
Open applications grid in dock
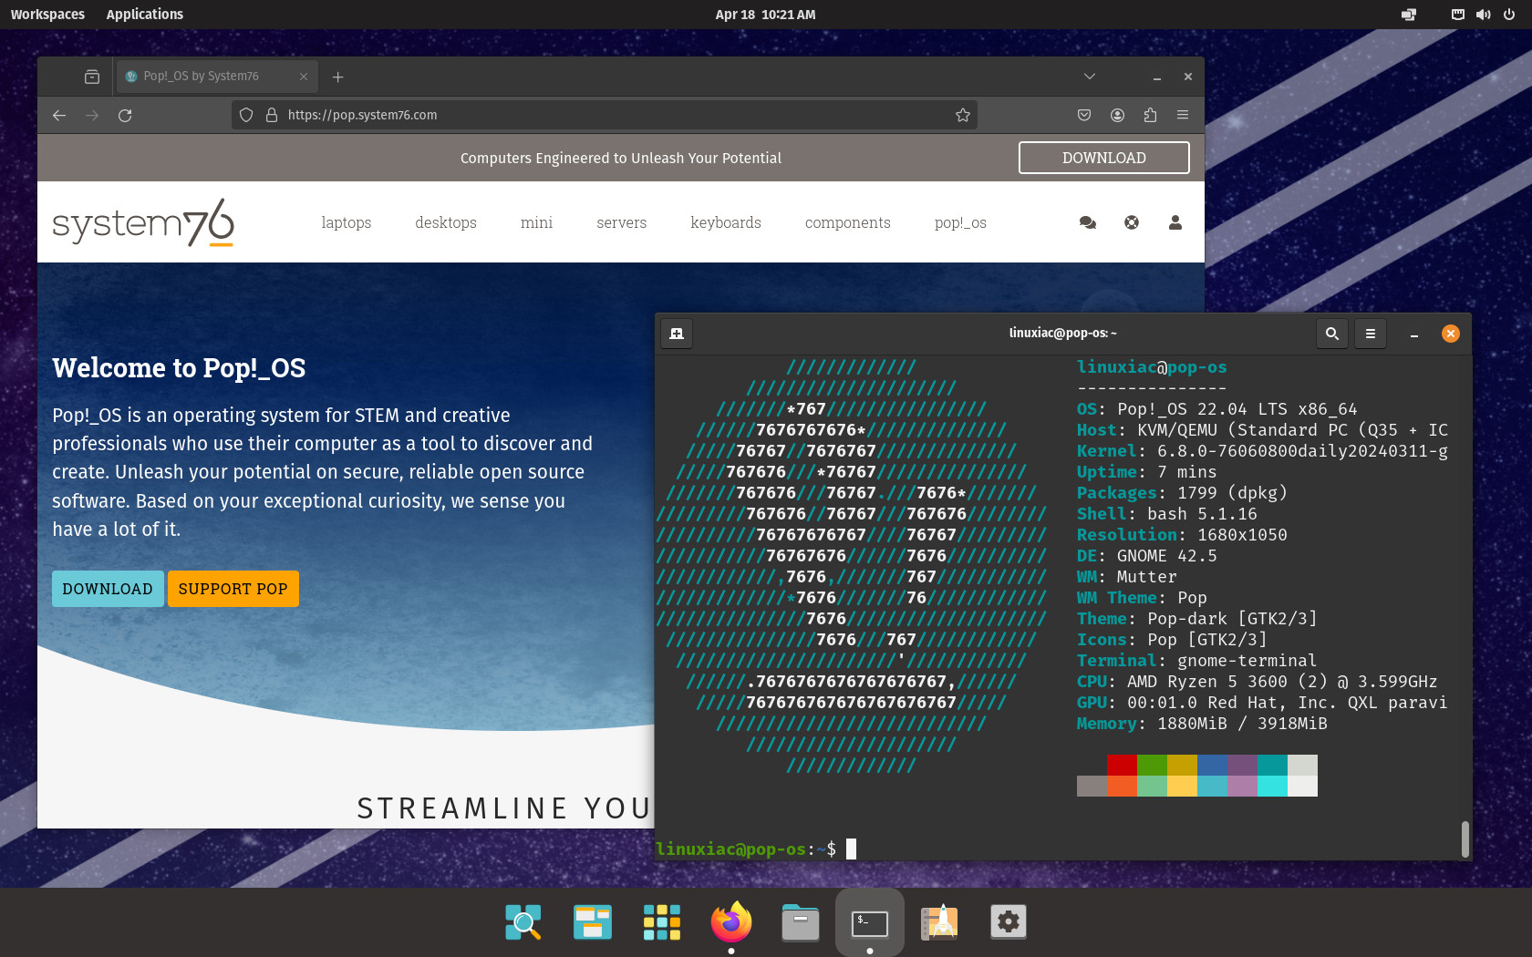click(x=662, y=922)
